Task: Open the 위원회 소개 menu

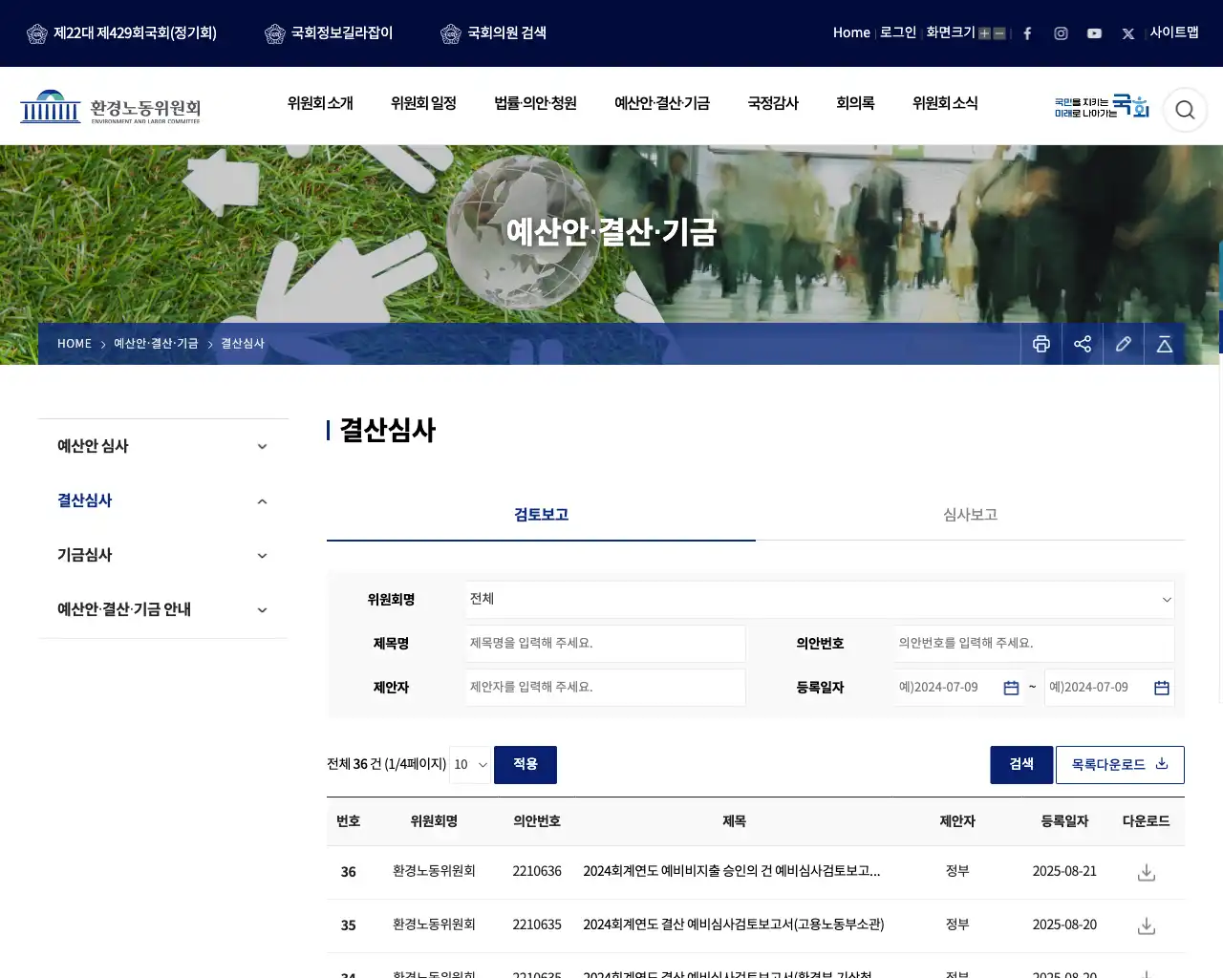Action: (320, 103)
